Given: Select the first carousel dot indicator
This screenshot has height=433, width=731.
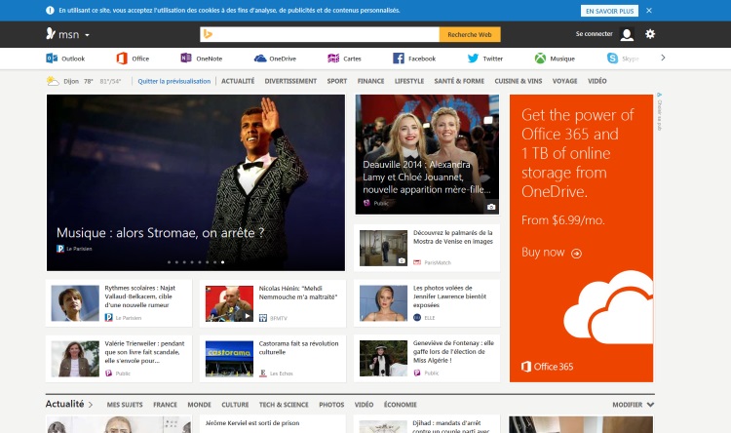Looking at the screenshot, I should (169, 262).
